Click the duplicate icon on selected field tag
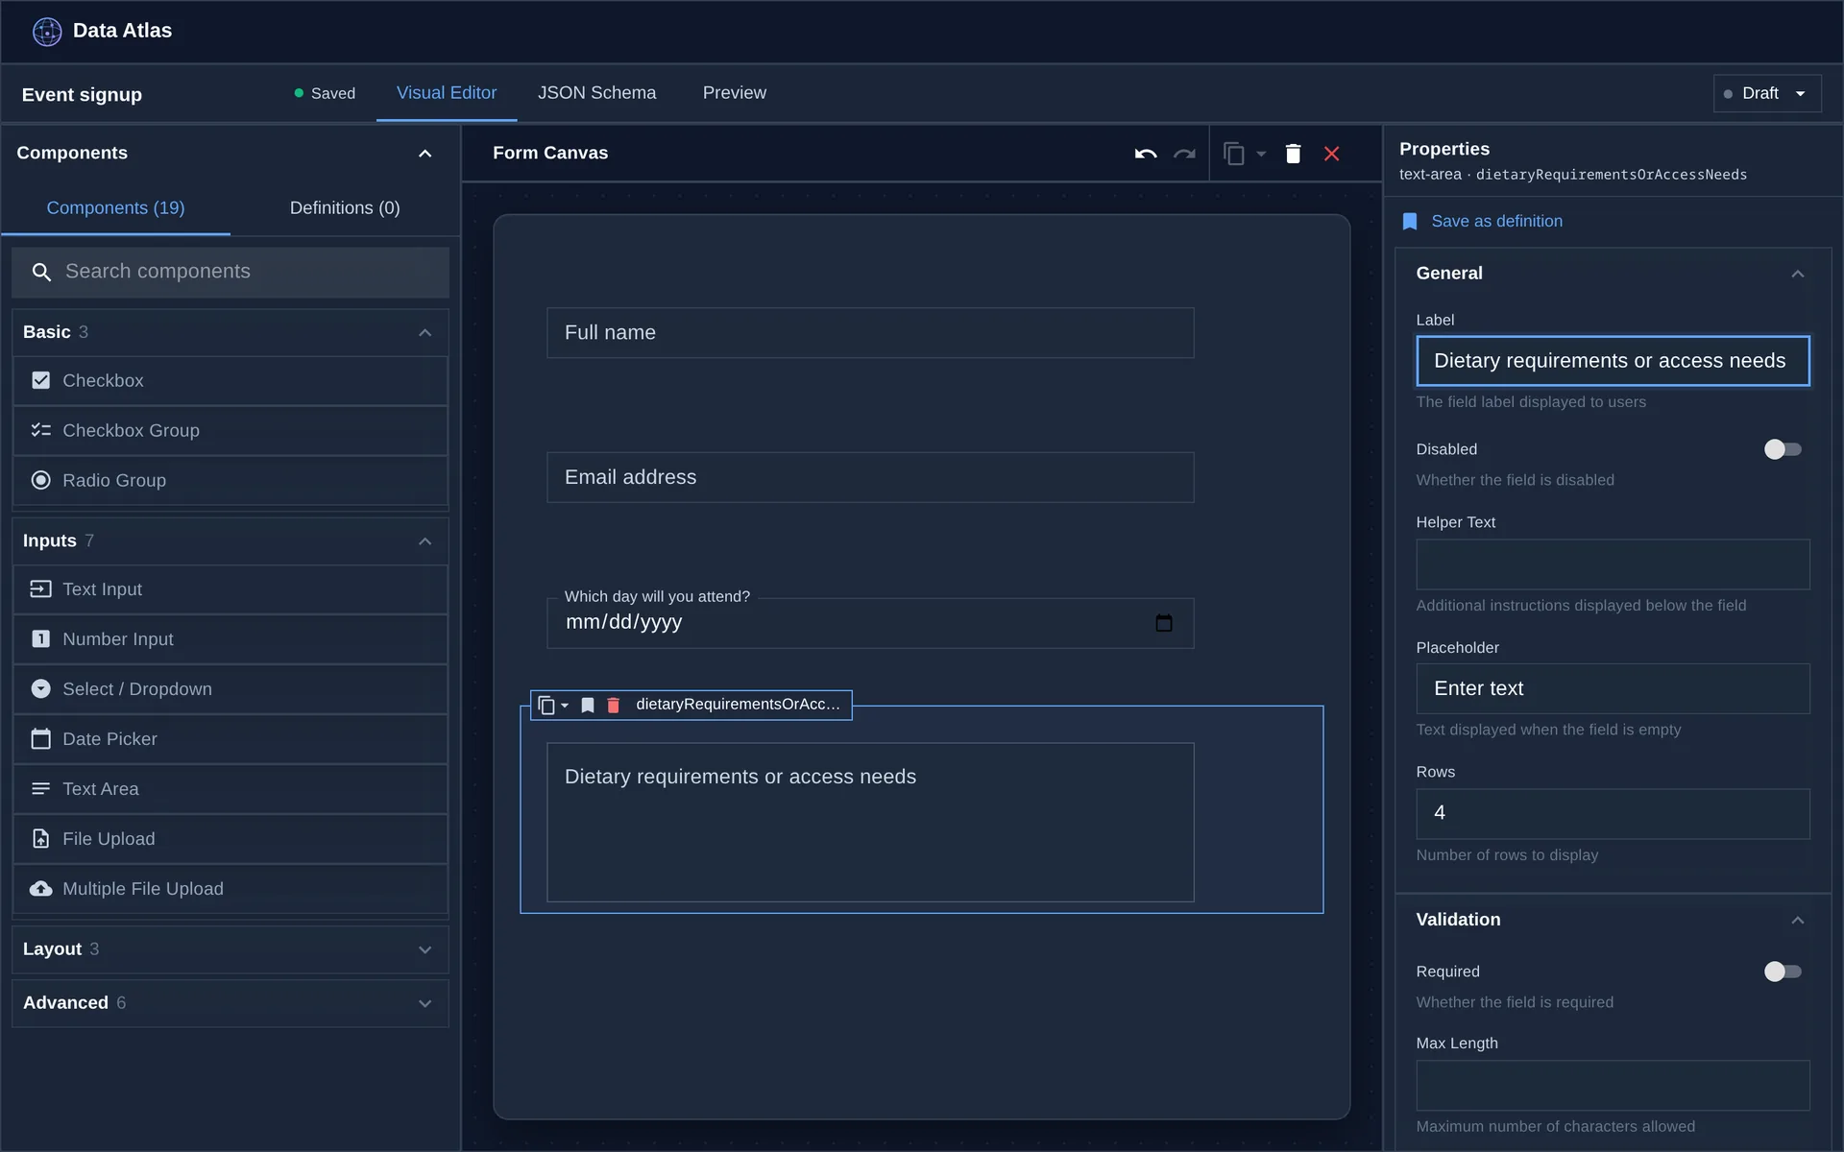The width and height of the screenshot is (1844, 1152). [x=546, y=706]
